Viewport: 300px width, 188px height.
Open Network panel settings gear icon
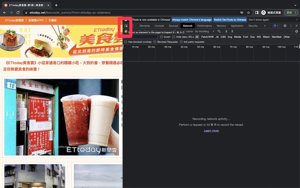point(297,32)
